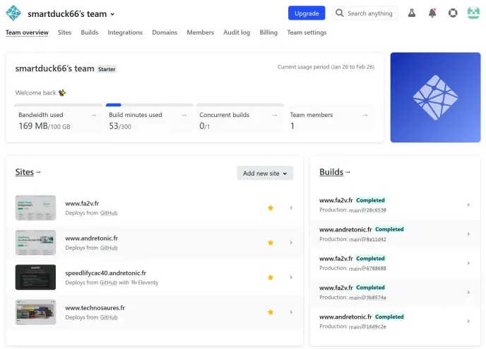Screen dimensions: 486x349
Task: Open Netlify Labs flask icon
Action: 412,13
